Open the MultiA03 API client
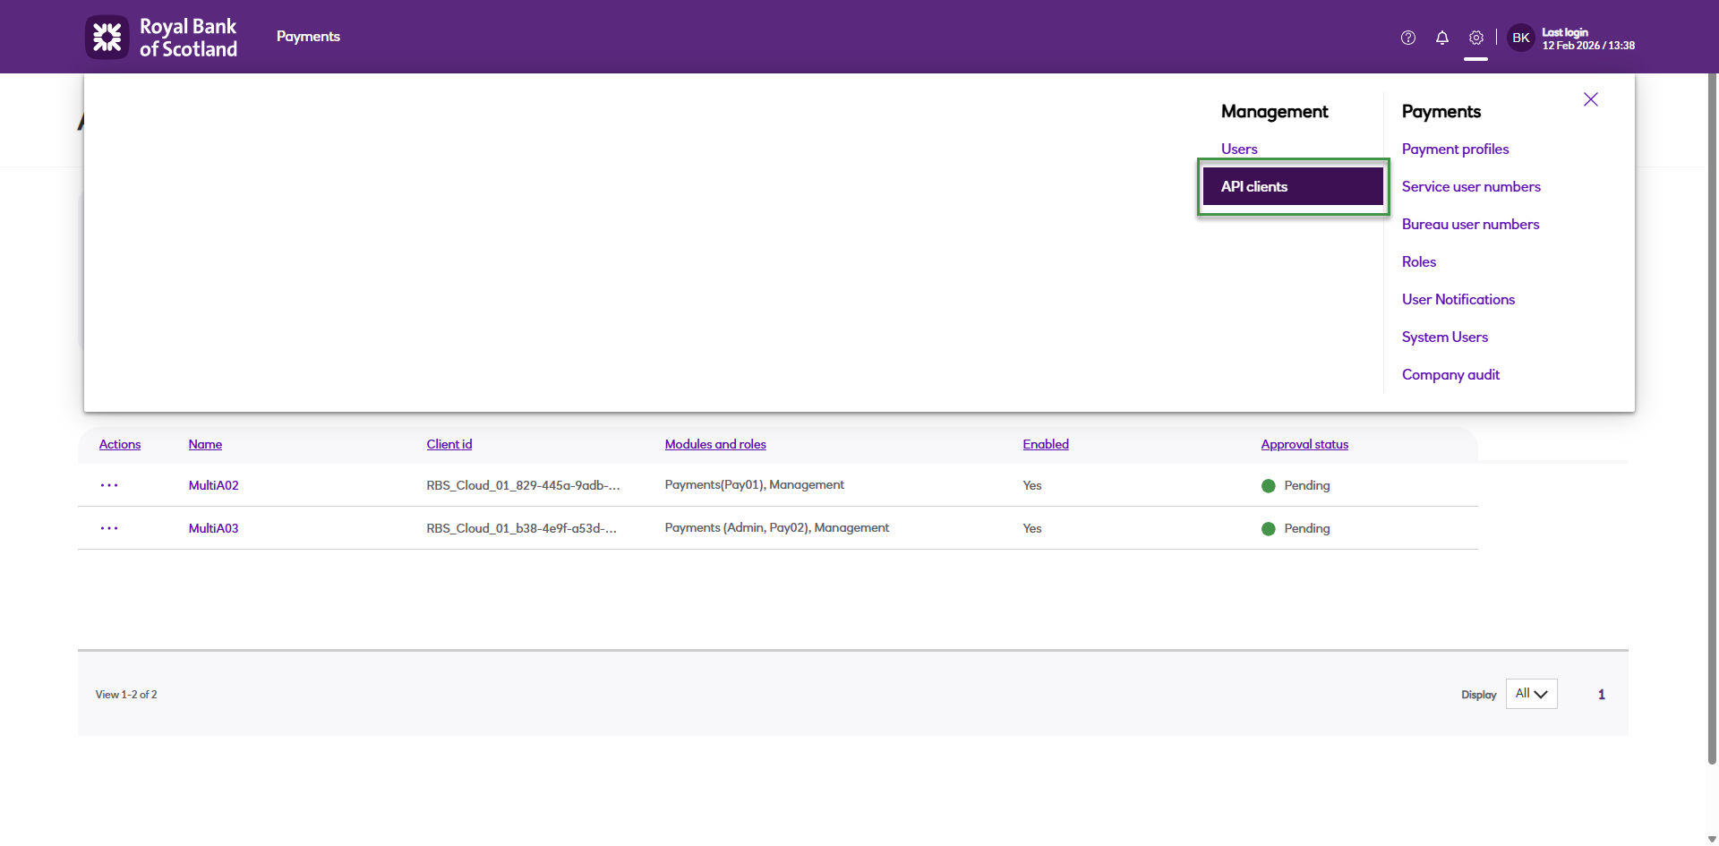Image resolution: width=1719 pixels, height=846 pixels. (213, 528)
